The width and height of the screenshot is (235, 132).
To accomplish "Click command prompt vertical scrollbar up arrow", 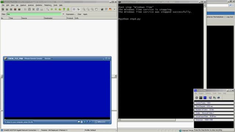I will point(205,5).
